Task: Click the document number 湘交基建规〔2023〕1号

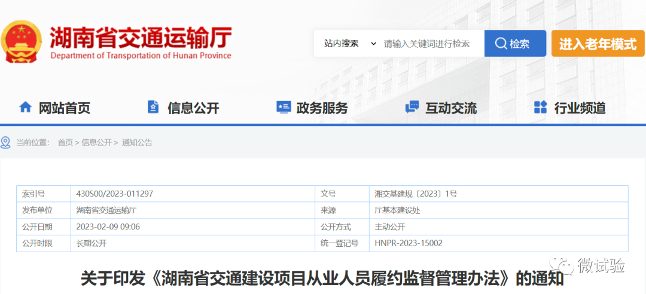Action: click(416, 194)
